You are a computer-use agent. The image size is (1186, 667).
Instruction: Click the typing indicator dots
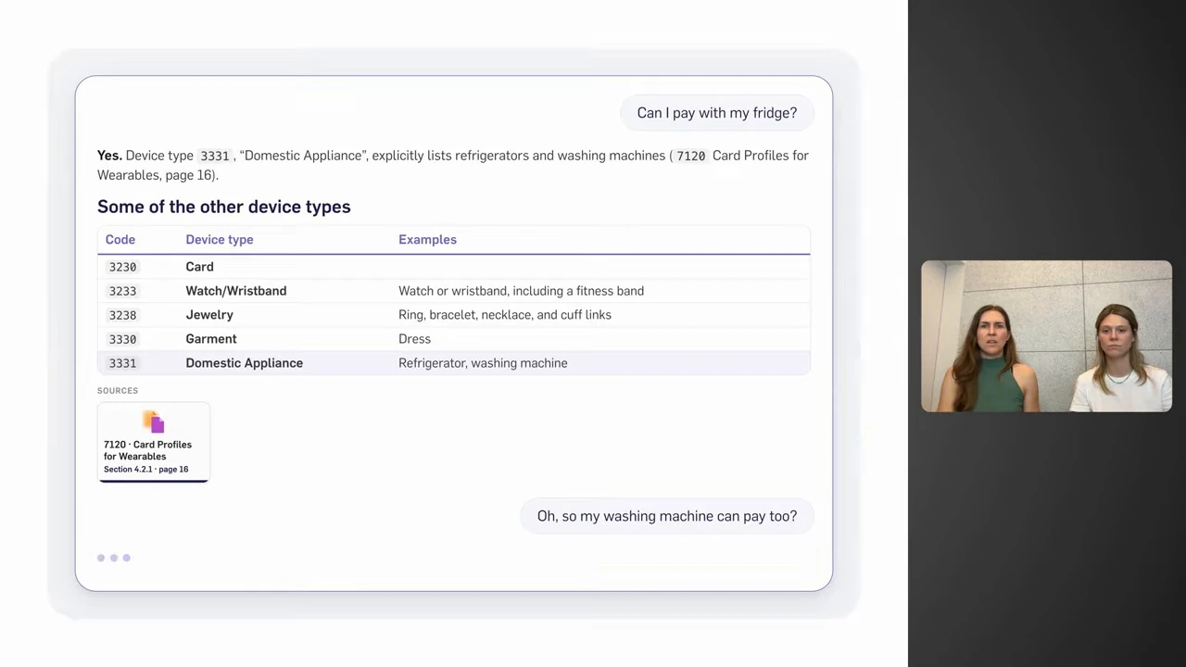114,558
